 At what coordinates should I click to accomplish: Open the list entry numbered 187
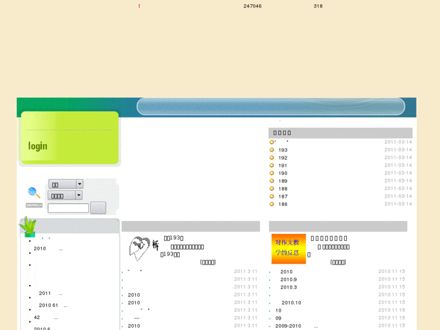tap(283, 197)
